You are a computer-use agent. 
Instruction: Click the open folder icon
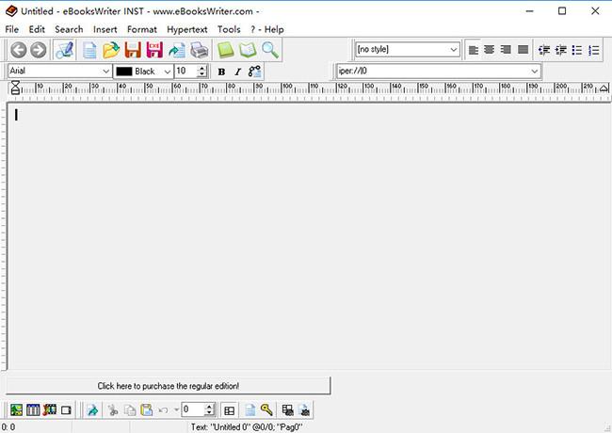tap(111, 50)
